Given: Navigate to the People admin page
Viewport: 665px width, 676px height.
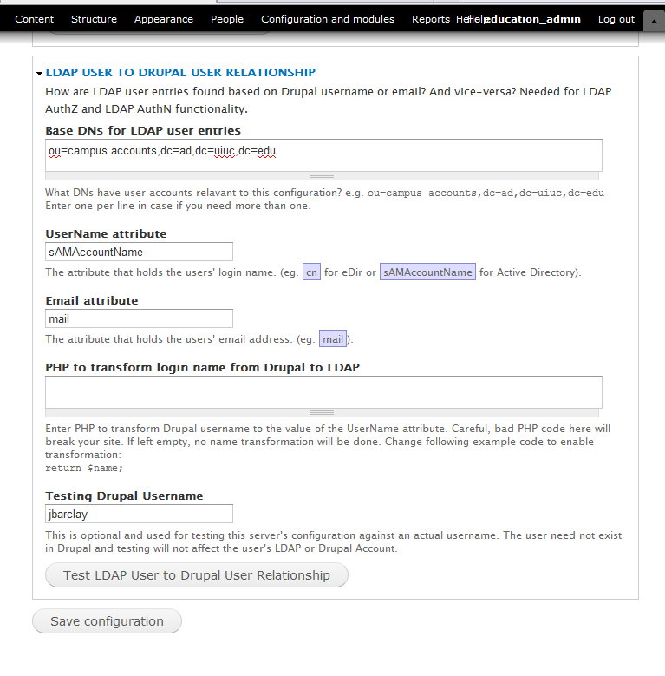Looking at the screenshot, I should pyautogui.click(x=227, y=19).
